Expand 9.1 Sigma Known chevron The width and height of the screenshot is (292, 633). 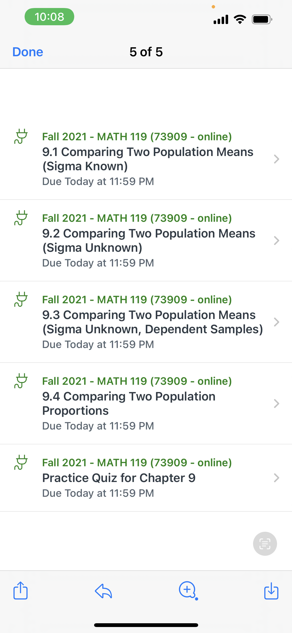(x=276, y=159)
